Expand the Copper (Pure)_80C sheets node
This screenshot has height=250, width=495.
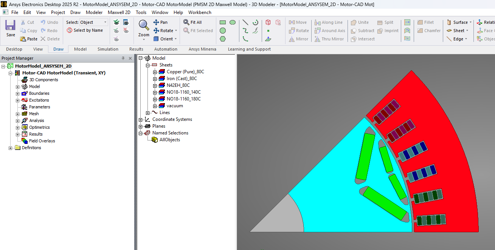155,72
